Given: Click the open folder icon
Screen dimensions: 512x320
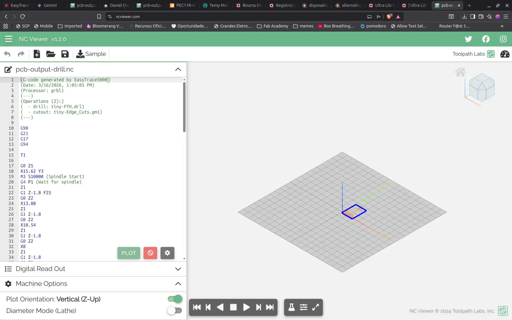Looking at the screenshot, I should click(51, 54).
